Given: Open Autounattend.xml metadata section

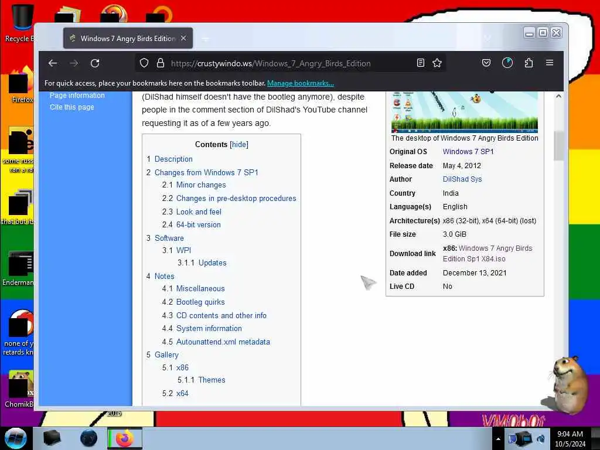Looking at the screenshot, I should coord(223,342).
